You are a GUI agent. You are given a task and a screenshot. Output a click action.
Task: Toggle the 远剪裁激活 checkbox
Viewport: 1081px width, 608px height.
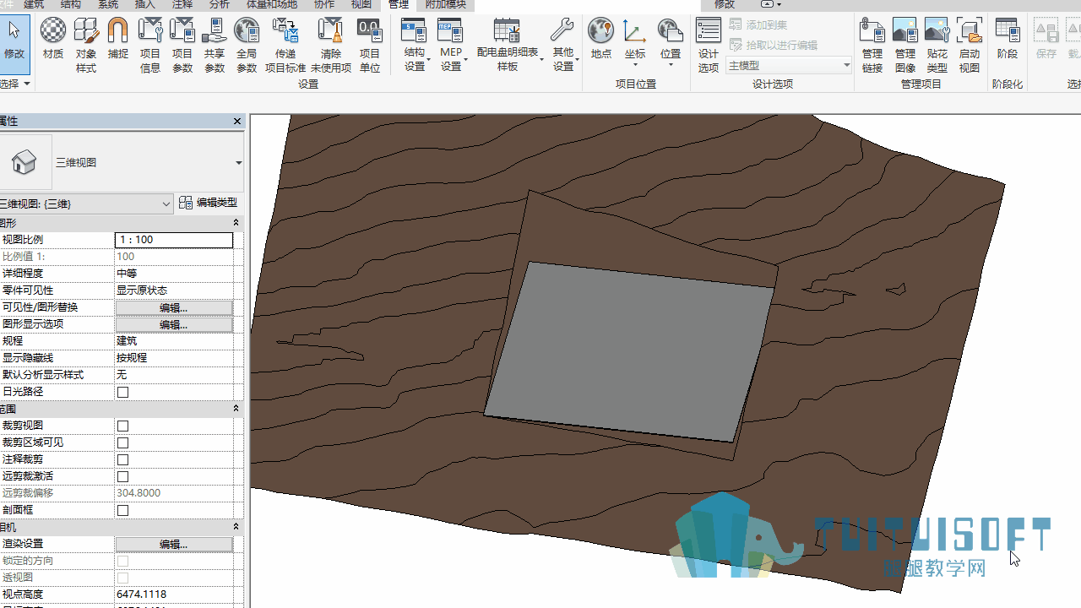coord(123,476)
